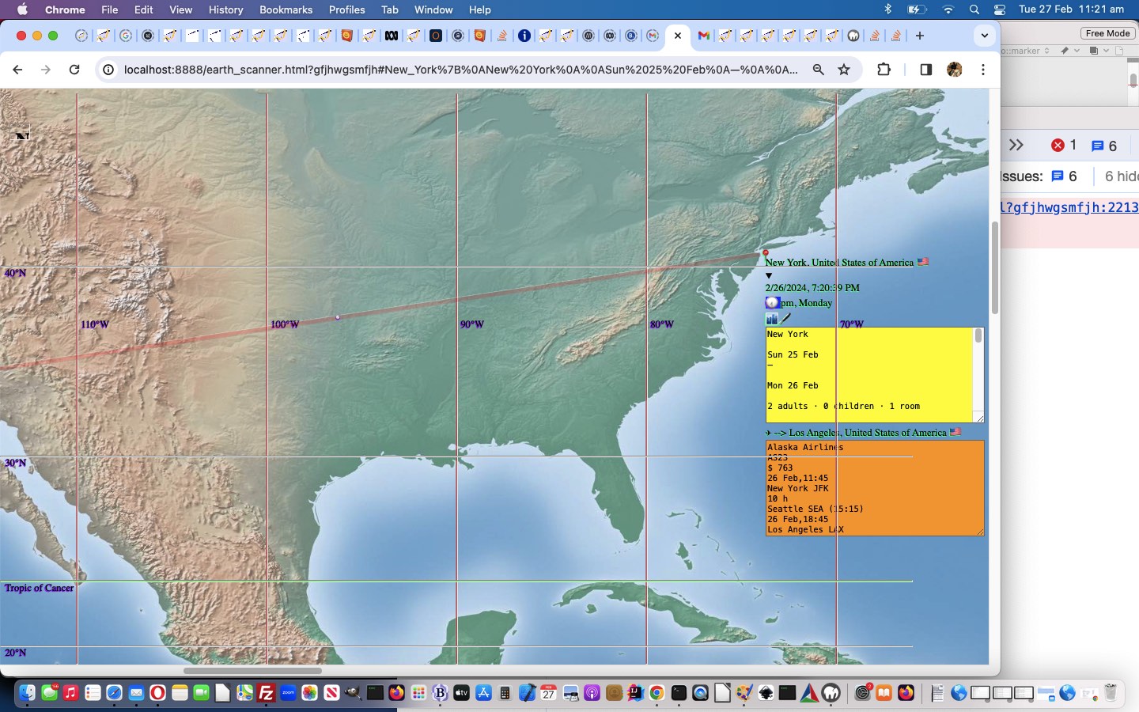Click the pen edit icon
The height and width of the screenshot is (712, 1139).
pos(786,318)
